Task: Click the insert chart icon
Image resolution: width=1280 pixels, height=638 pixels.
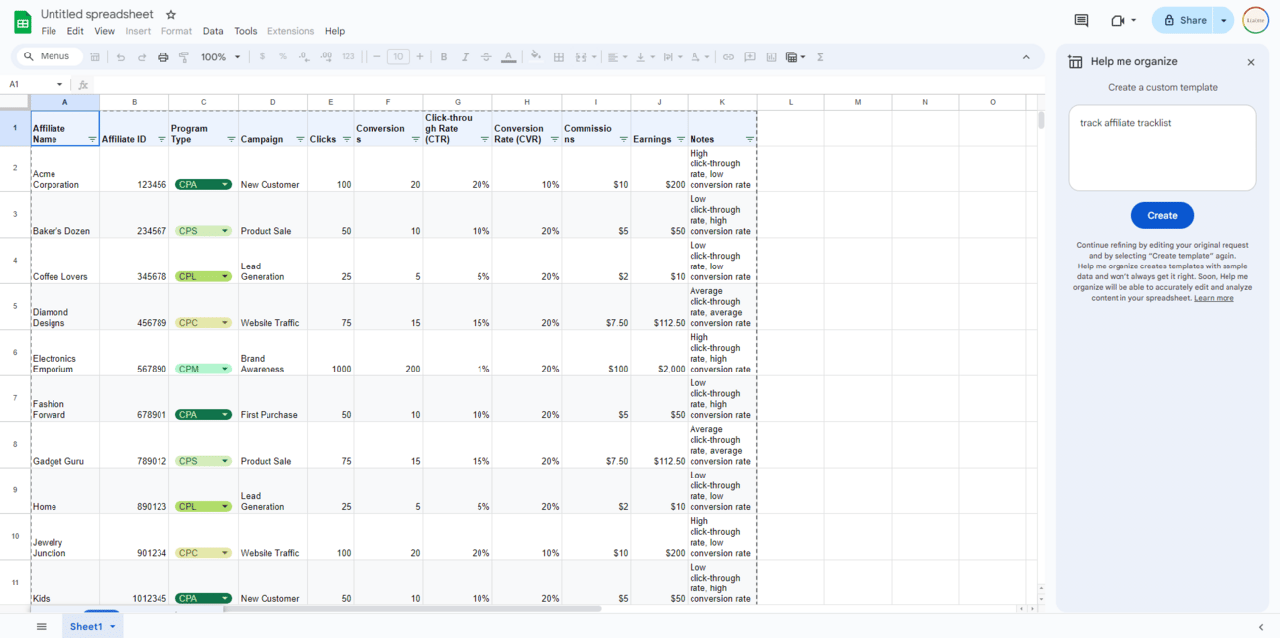Action: tap(771, 57)
